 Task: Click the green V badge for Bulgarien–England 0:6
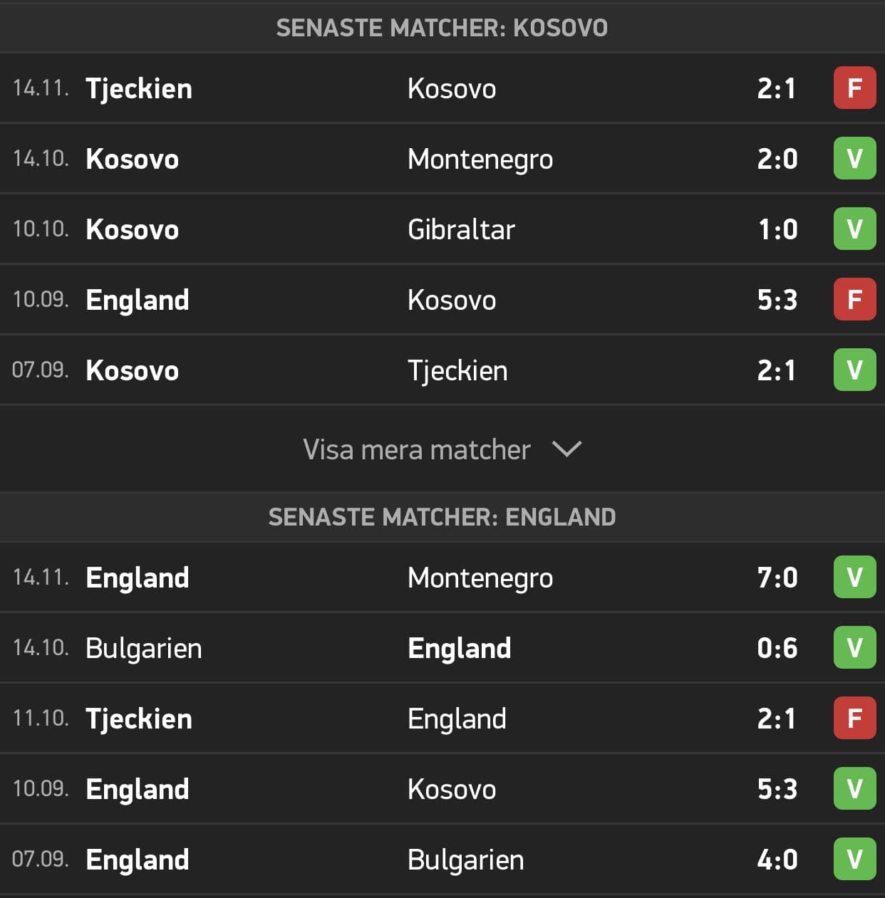(x=854, y=647)
